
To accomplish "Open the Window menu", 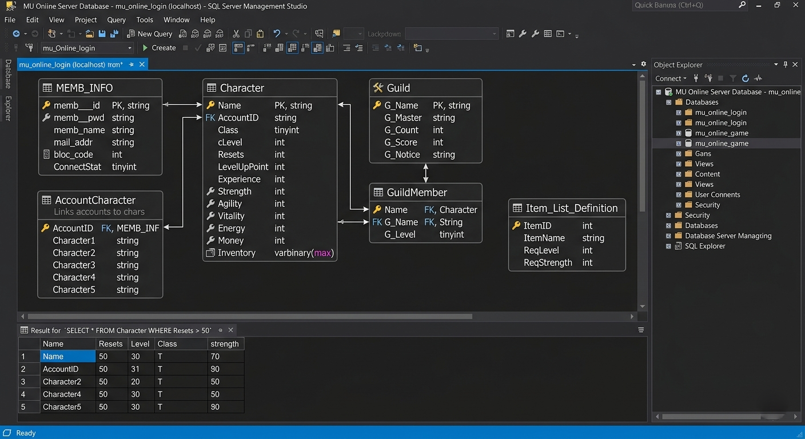I will (177, 19).
